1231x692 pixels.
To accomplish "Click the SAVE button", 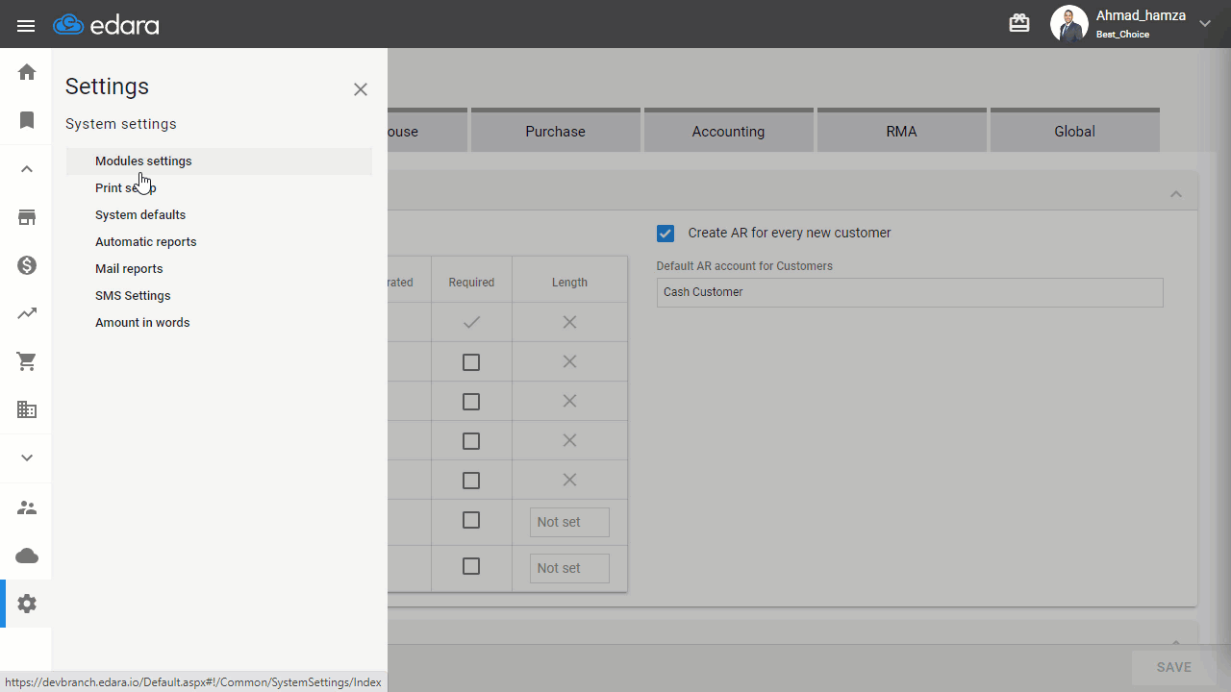I will click(1173, 667).
